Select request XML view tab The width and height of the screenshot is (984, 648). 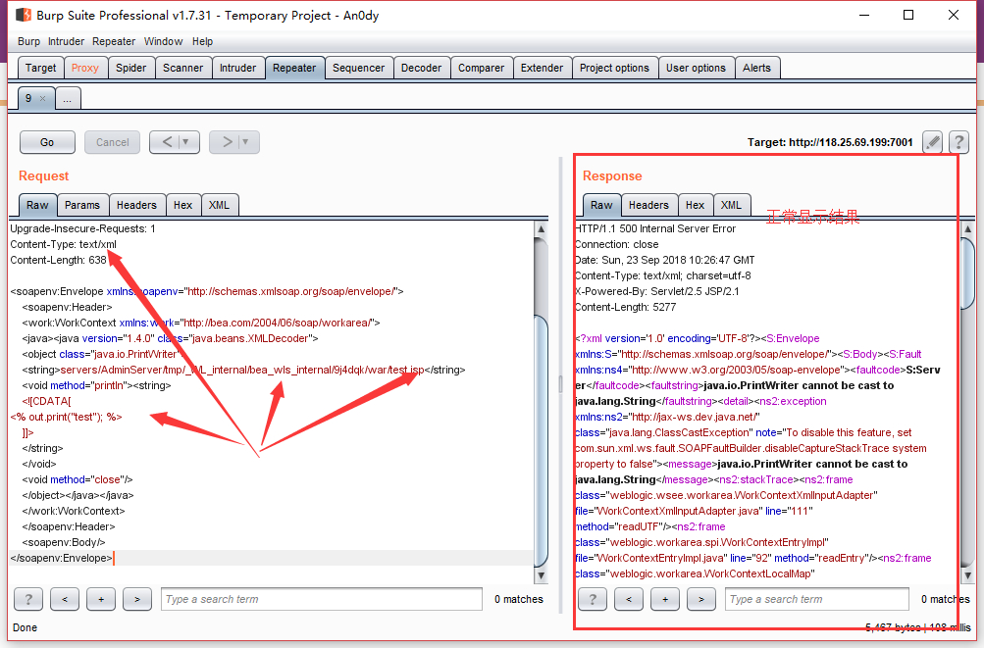point(219,205)
